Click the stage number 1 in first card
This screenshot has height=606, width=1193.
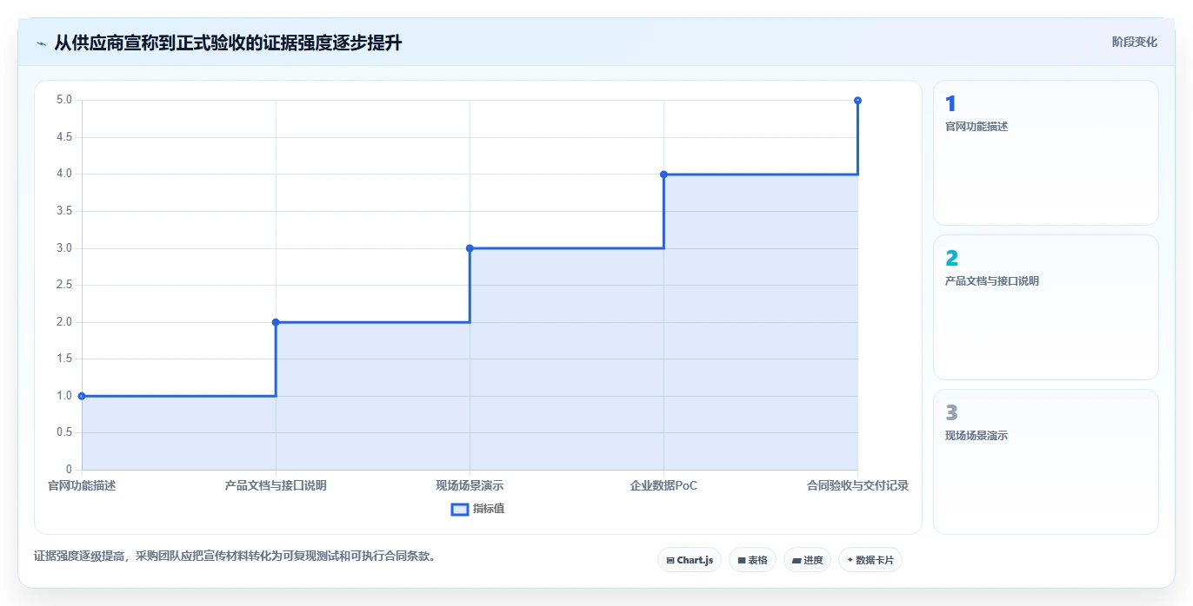point(950,104)
